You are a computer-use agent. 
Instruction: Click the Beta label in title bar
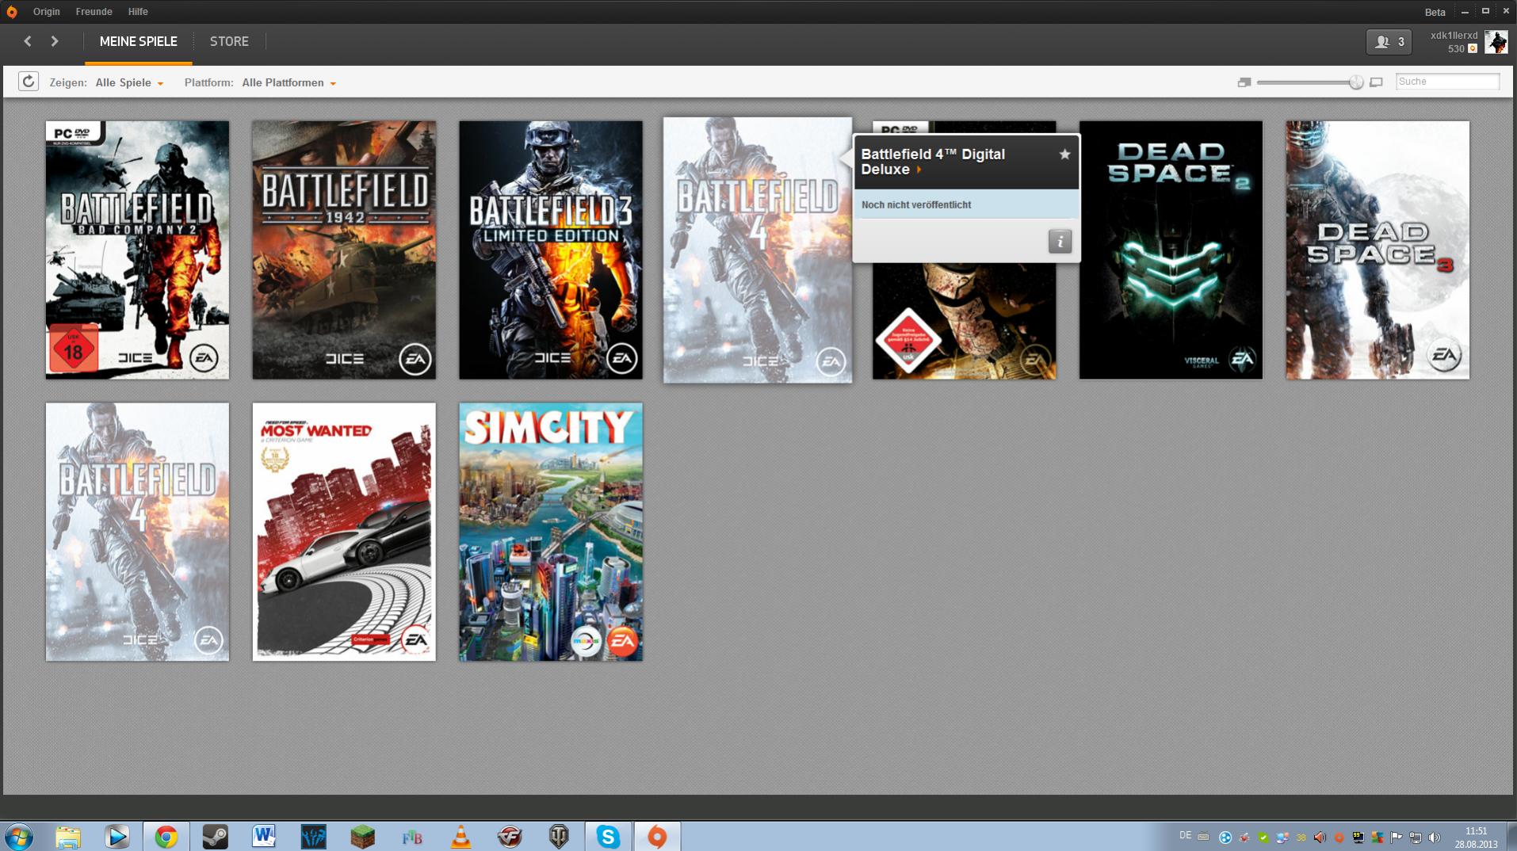point(1435,12)
